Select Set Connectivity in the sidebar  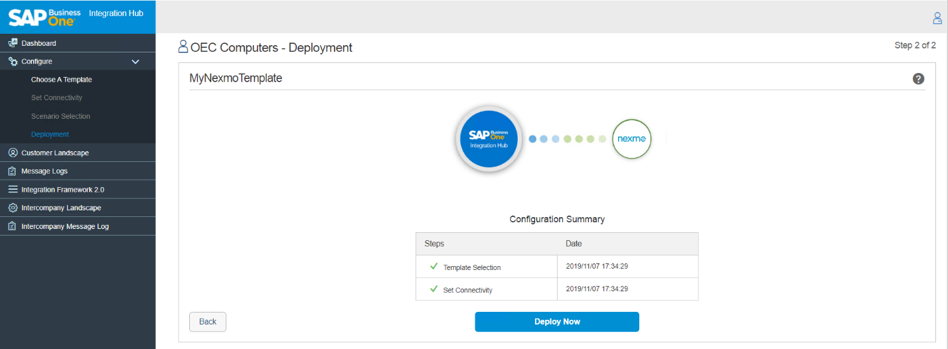point(56,98)
